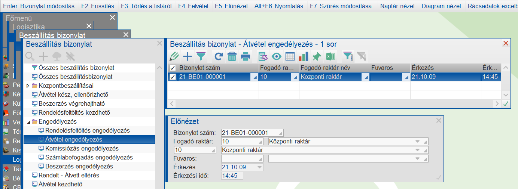Click the Érkezési idő field showing 14:45

coord(232,176)
